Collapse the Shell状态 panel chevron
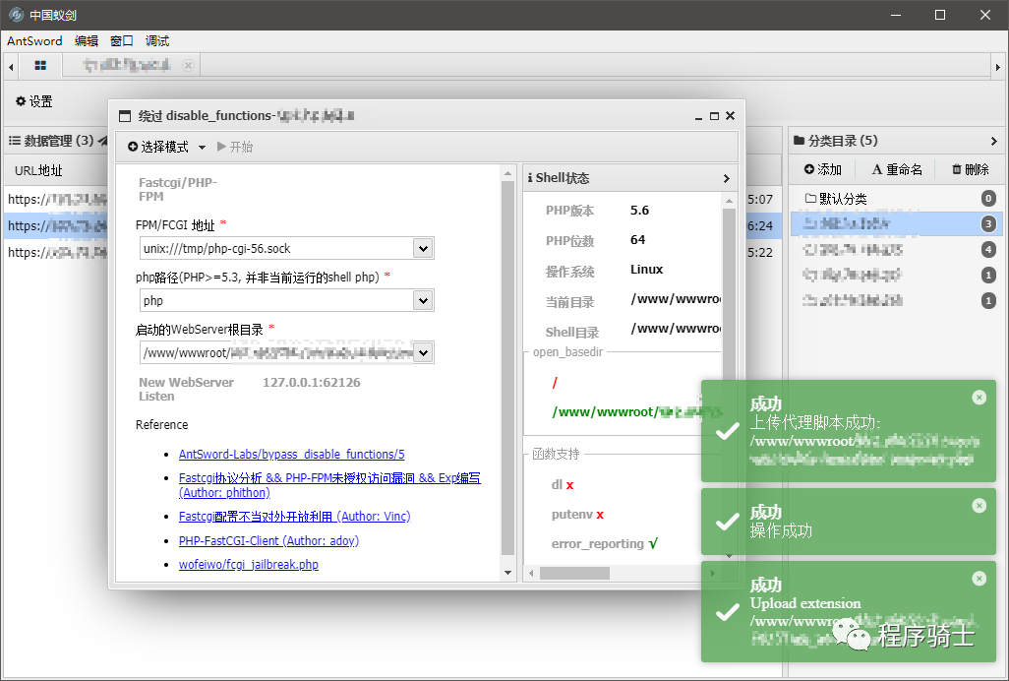Image resolution: width=1009 pixels, height=681 pixels. click(x=727, y=178)
